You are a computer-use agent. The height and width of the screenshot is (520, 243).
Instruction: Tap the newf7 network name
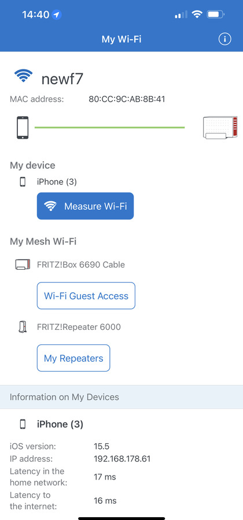62,79
